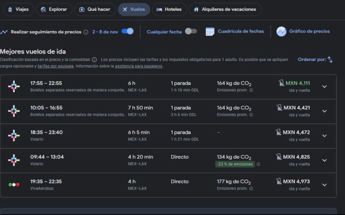
Task: Expand the VivaAerobus 19:35 flight details
Action: pos(325,185)
